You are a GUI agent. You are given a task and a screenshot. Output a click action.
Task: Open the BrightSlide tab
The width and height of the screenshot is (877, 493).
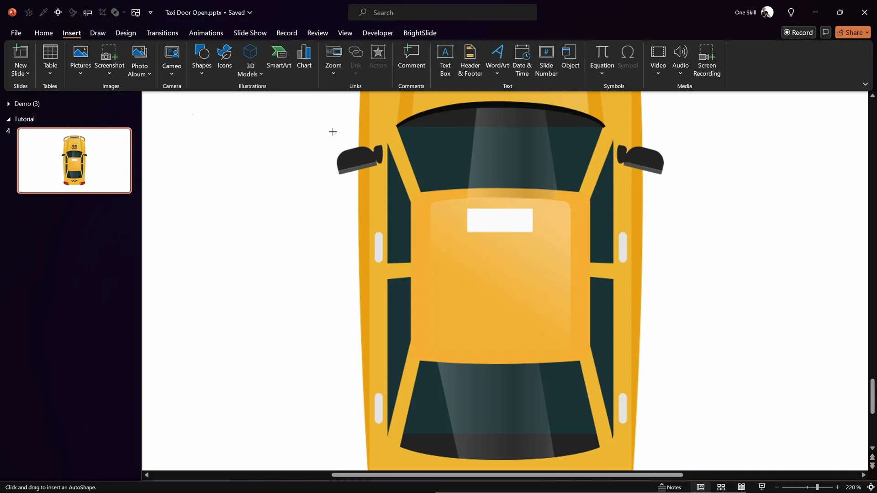coord(420,33)
